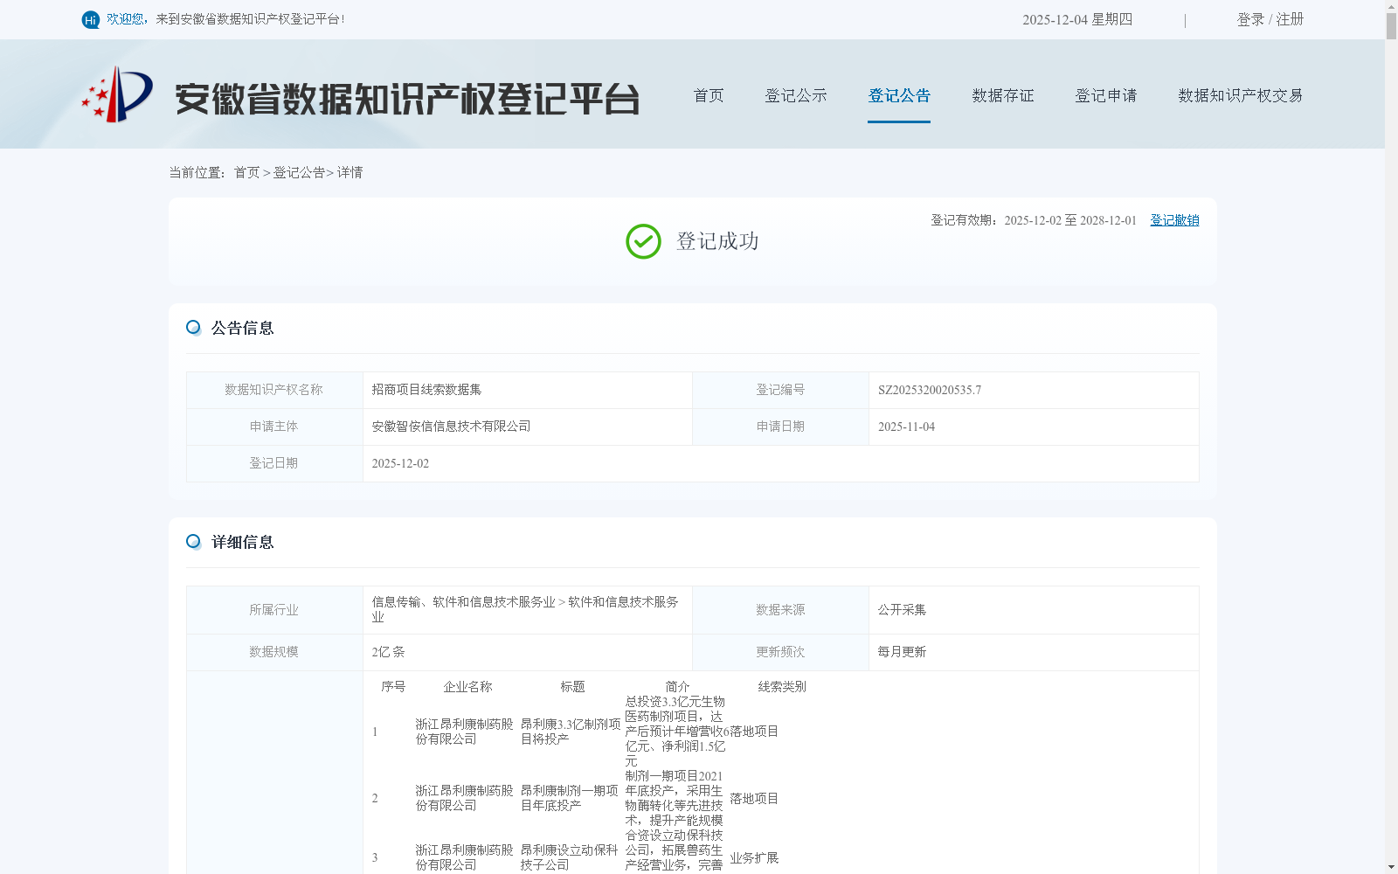Viewport: 1398px width, 874px height.
Task: Click the 线索类别 column header
Action: 782,687
